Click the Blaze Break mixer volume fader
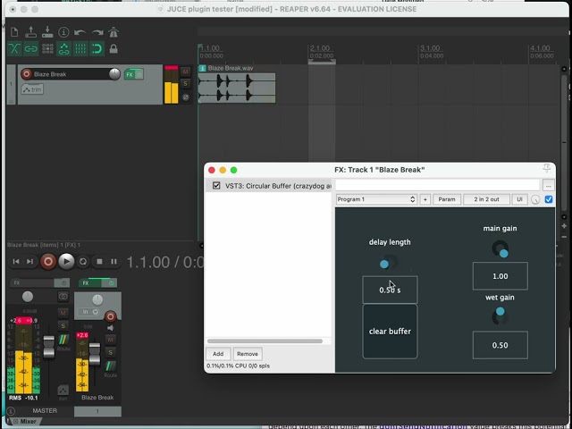The height and width of the screenshot is (429, 572). pyautogui.click(x=95, y=354)
